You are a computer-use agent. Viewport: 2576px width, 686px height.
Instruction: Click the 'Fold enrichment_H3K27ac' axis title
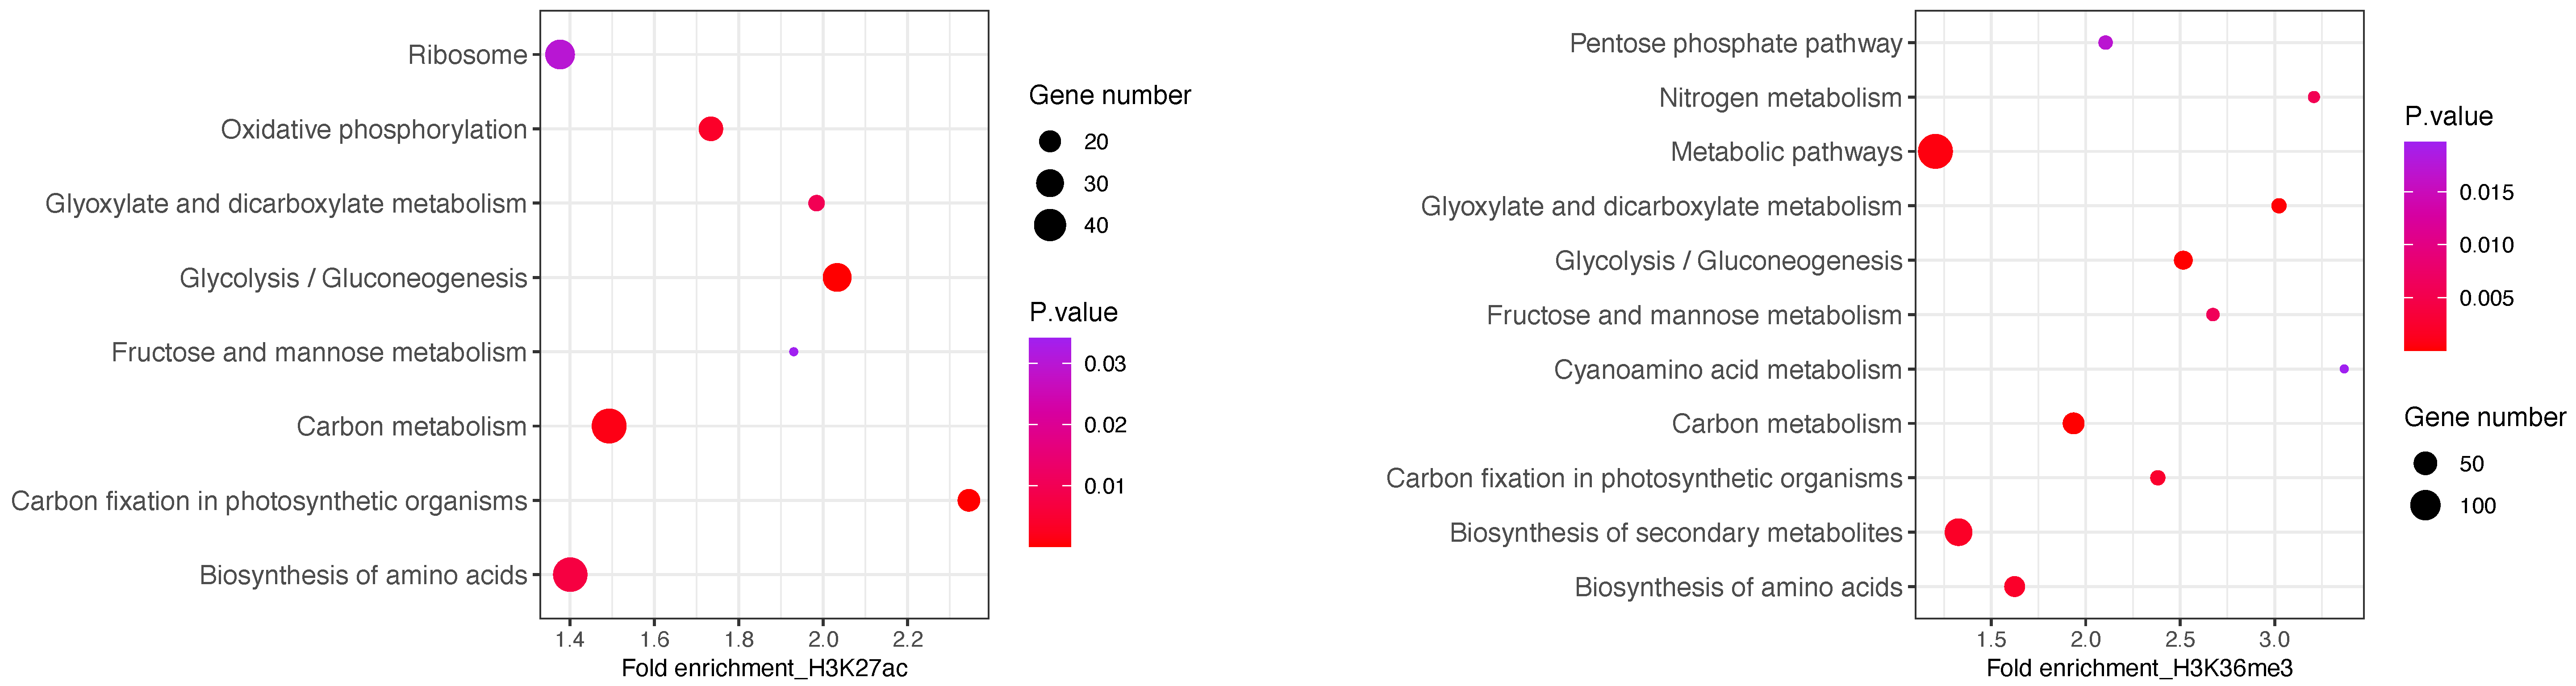(x=764, y=668)
